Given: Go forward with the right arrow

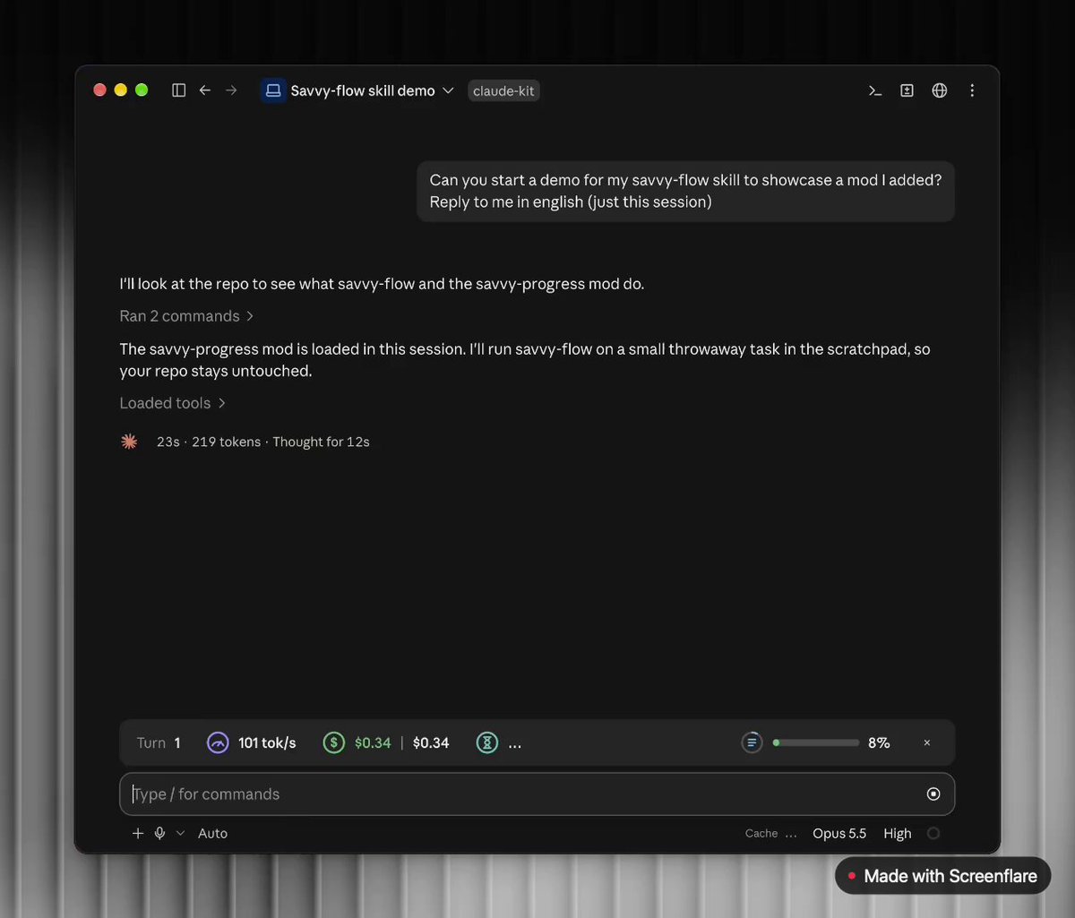Looking at the screenshot, I should pos(231,90).
